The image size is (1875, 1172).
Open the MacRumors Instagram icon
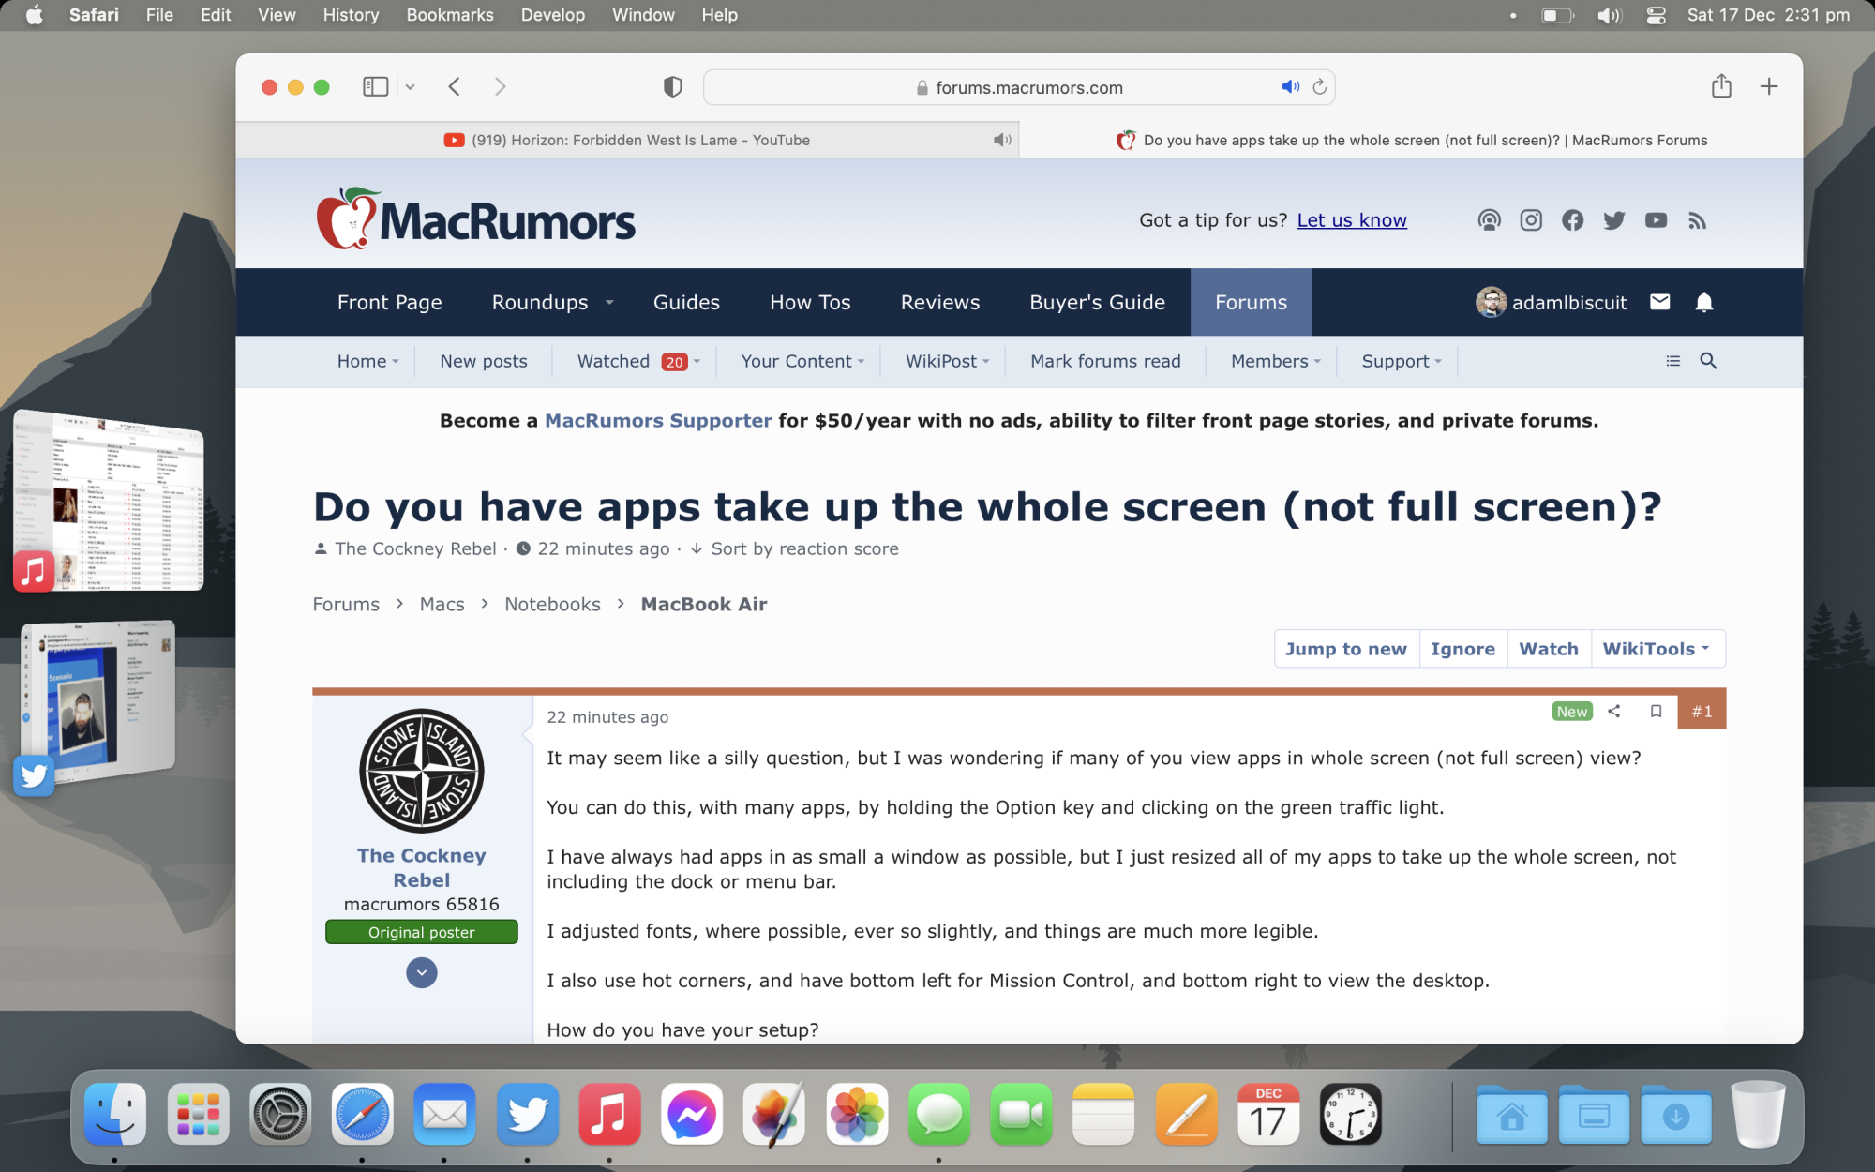[x=1531, y=220]
